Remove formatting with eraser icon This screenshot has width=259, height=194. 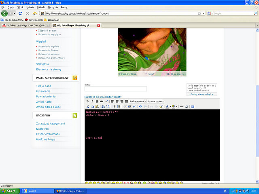pos(186,107)
